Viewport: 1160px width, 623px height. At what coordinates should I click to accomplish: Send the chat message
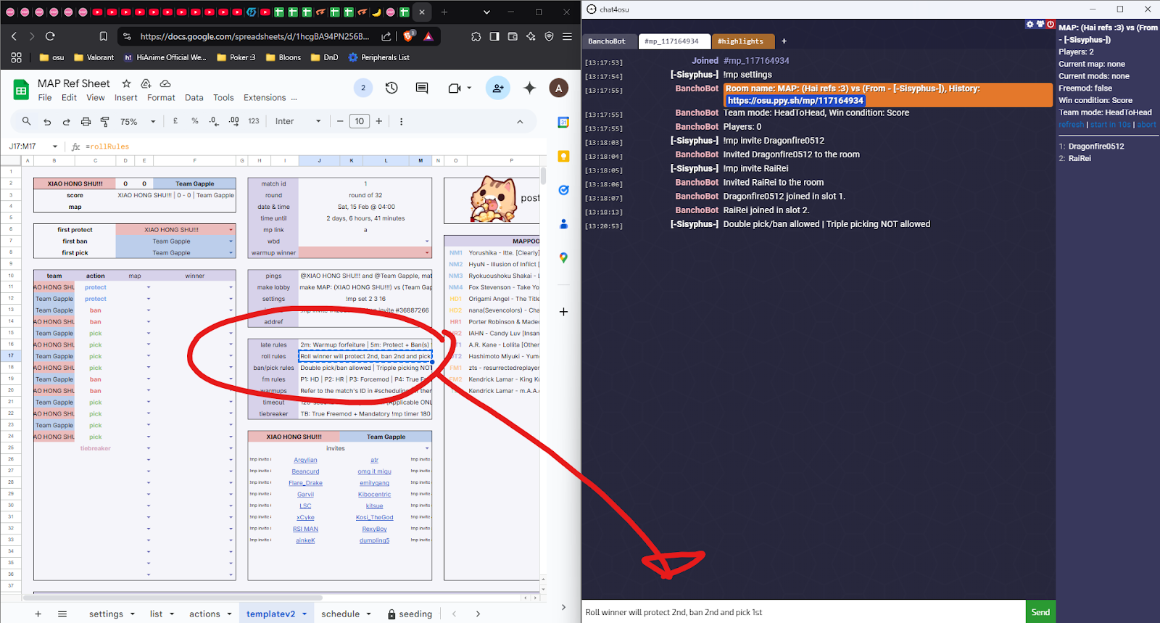click(1040, 612)
